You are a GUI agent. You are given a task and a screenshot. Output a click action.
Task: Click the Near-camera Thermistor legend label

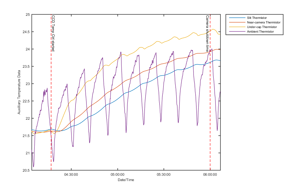(264, 22)
